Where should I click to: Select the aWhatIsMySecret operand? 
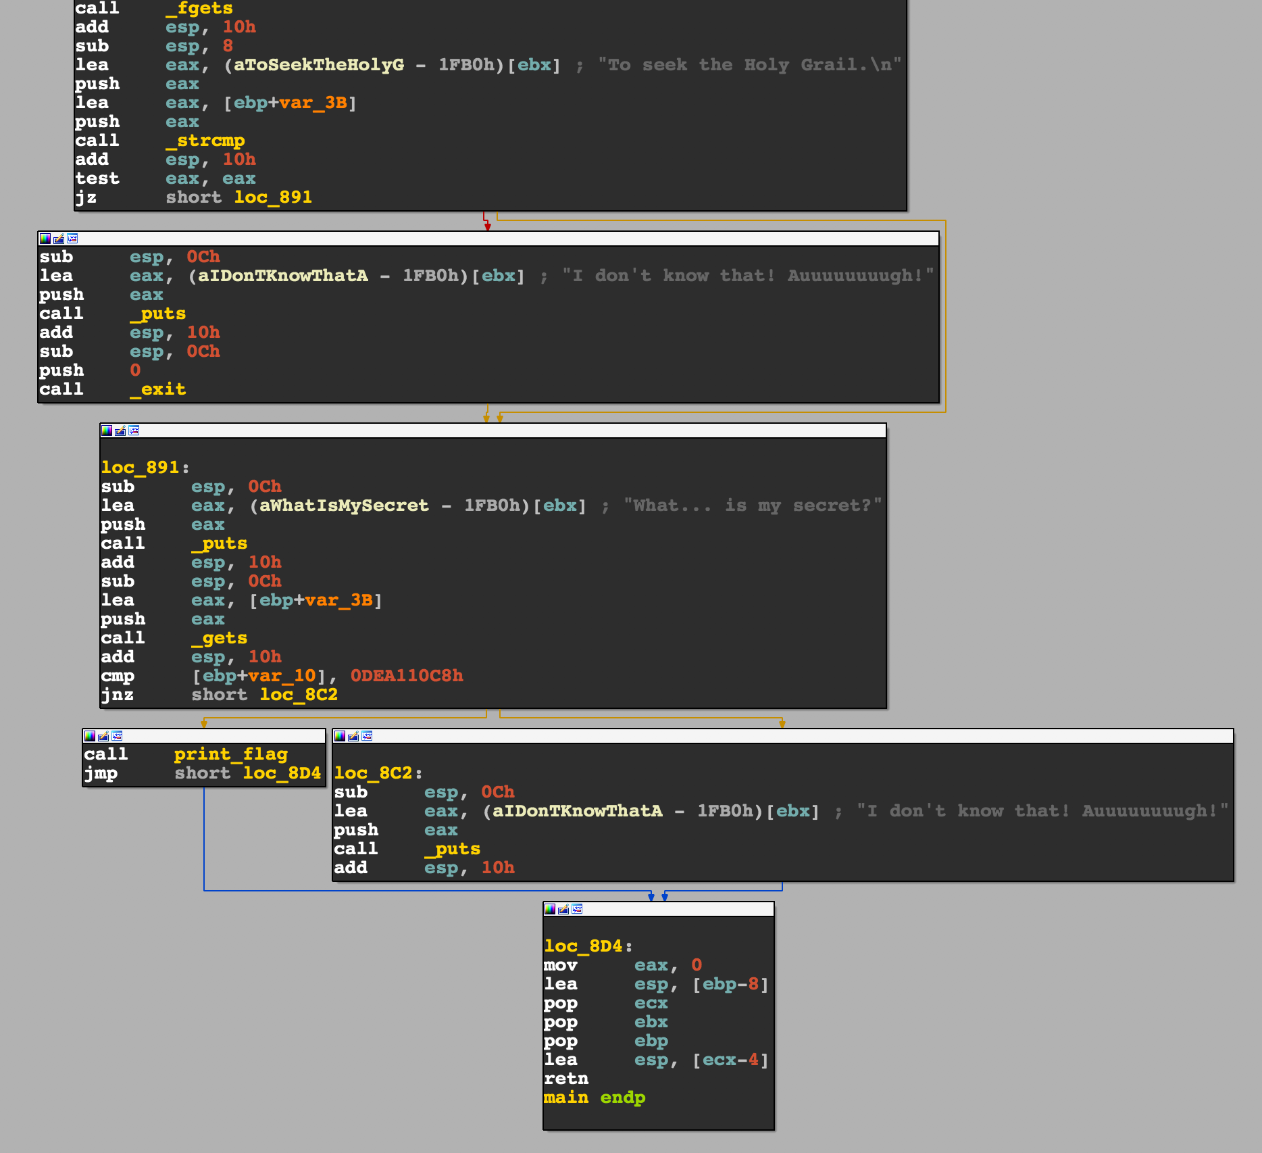coord(345,506)
